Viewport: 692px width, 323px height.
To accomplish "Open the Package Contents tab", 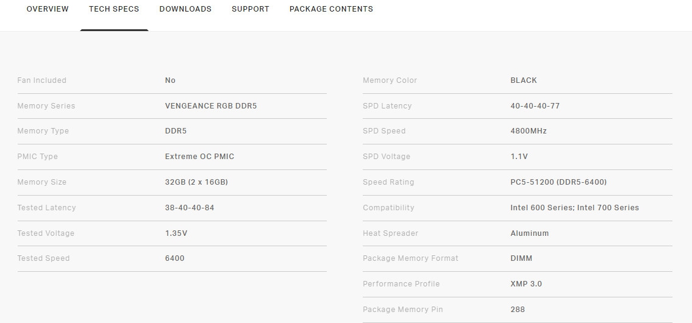I will tap(331, 9).
